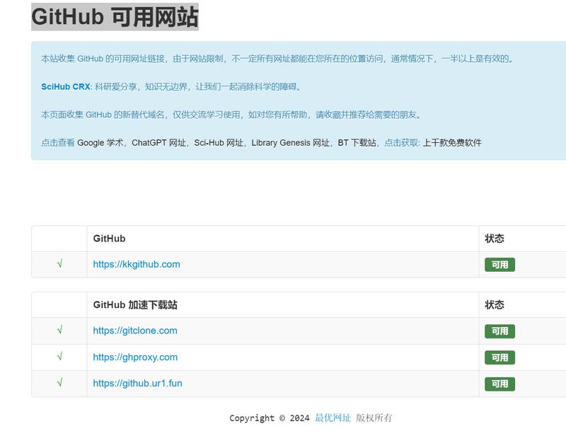Click the 点击获取 link
The width and height of the screenshot is (566, 436).
[x=401, y=143]
